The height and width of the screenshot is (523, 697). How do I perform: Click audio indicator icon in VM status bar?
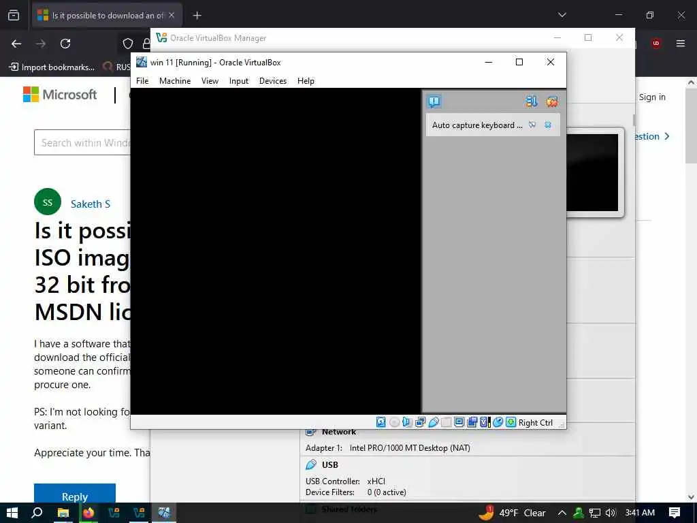[407, 422]
